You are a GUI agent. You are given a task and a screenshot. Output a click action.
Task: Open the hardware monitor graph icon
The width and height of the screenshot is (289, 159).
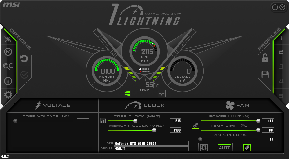[162, 93]
